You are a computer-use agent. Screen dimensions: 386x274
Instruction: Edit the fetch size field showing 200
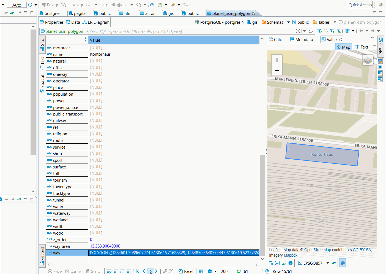click(x=227, y=271)
